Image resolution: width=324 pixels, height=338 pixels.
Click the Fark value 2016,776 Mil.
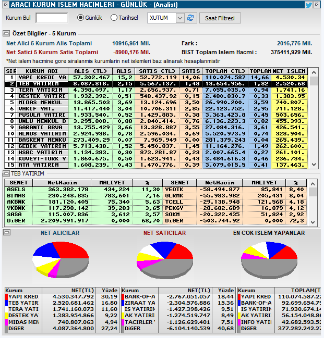tap(294, 43)
